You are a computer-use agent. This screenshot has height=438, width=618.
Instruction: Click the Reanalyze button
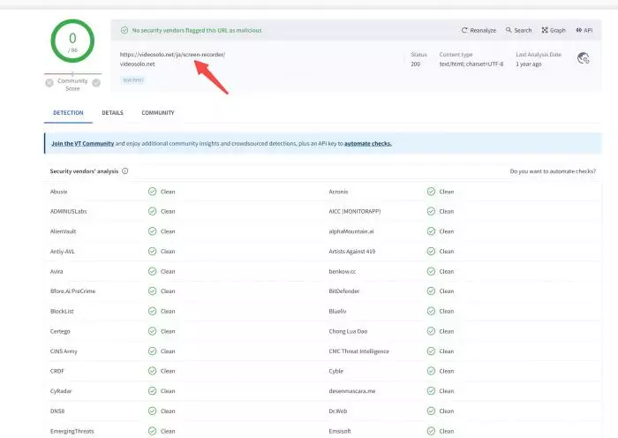pos(479,30)
